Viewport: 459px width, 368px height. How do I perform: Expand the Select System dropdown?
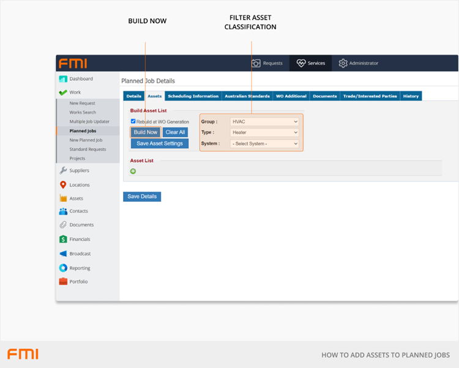tap(264, 144)
